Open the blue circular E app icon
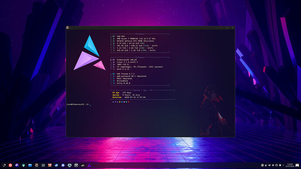Screen dimensions: 301x169 [17, 165]
